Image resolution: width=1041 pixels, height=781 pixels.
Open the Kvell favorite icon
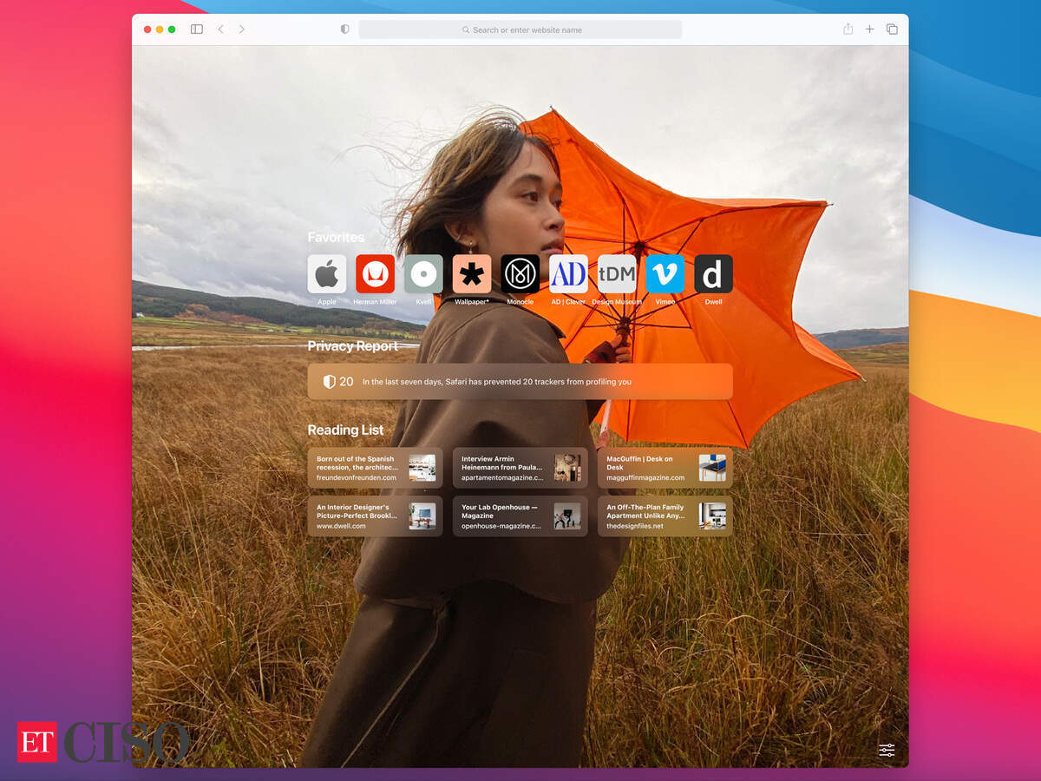(423, 274)
